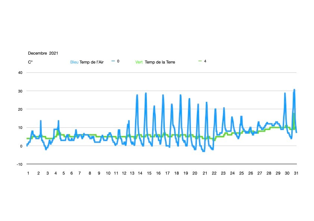Select day 25 on the x-axis
Viewport: 314px width, 221px height.
click(x=241, y=173)
